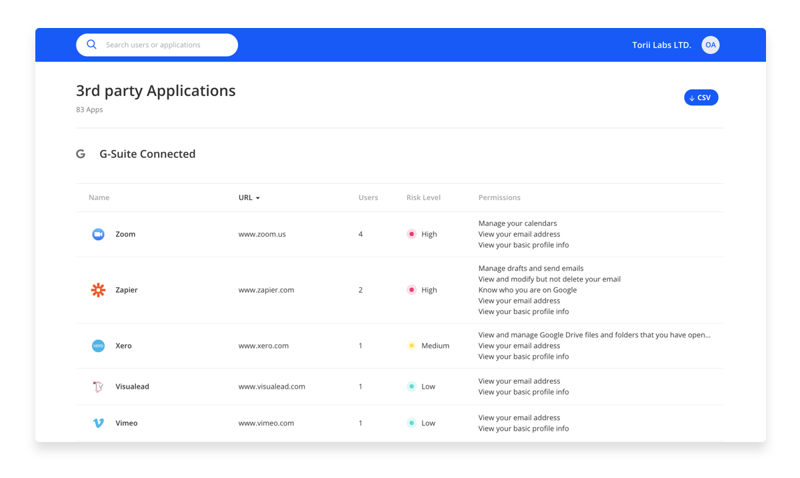800x478 pixels.
Task: Open the www.zapier.com URL
Action: click(266, 290)
